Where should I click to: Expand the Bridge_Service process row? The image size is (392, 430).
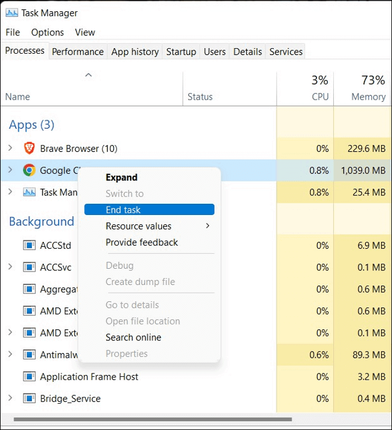11,398
